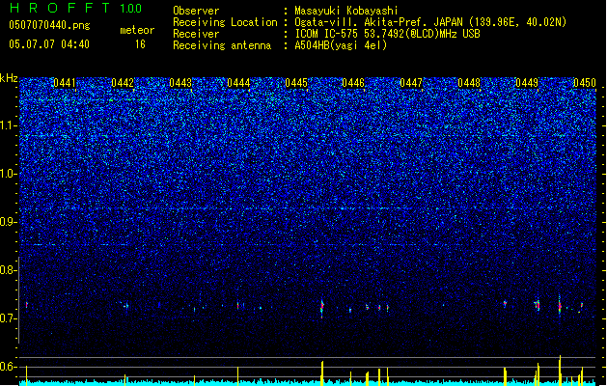Click the Ogata-vill. Akita-Pref. JAPAN location value
607x386 pixels.
430,22
